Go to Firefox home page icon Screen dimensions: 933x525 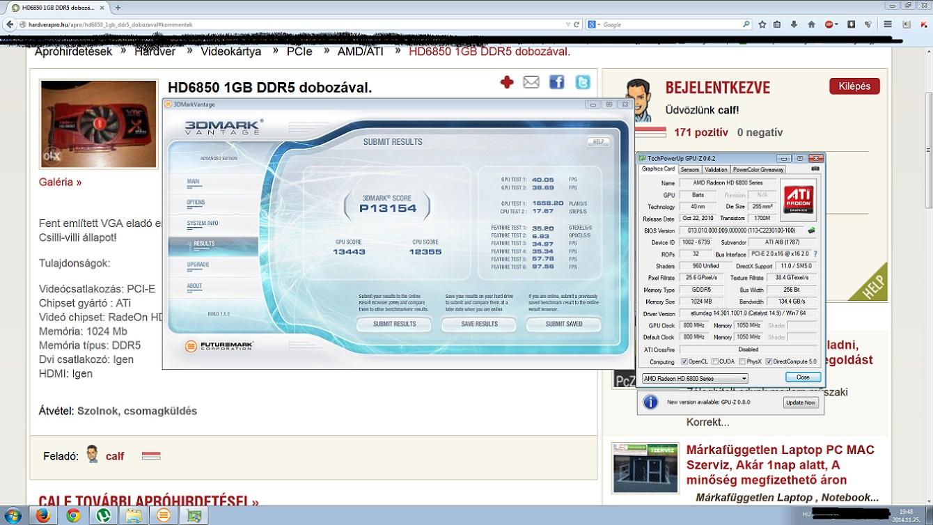811,24
